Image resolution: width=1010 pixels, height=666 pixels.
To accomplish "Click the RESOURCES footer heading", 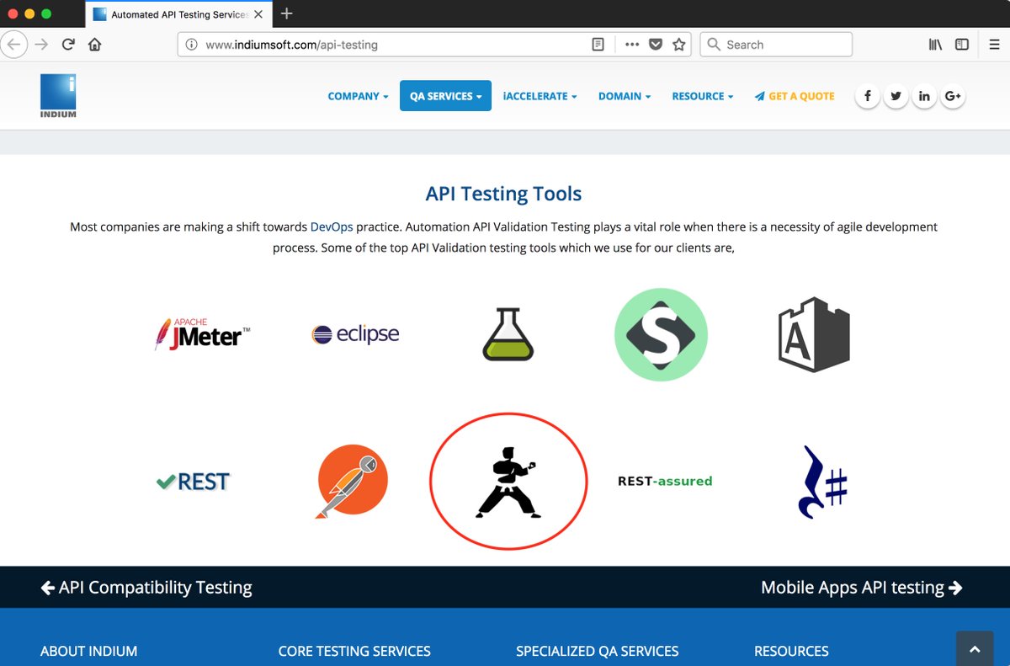I will pos(791,651).
